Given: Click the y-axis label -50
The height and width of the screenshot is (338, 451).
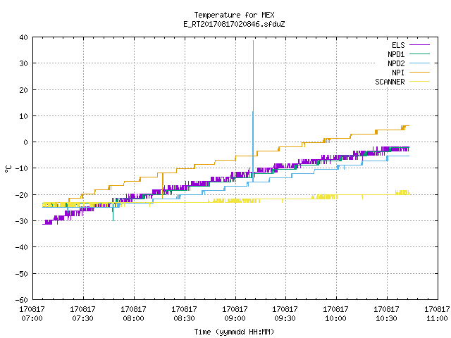Looking at the screenshot, I should [x=22, y=274].
